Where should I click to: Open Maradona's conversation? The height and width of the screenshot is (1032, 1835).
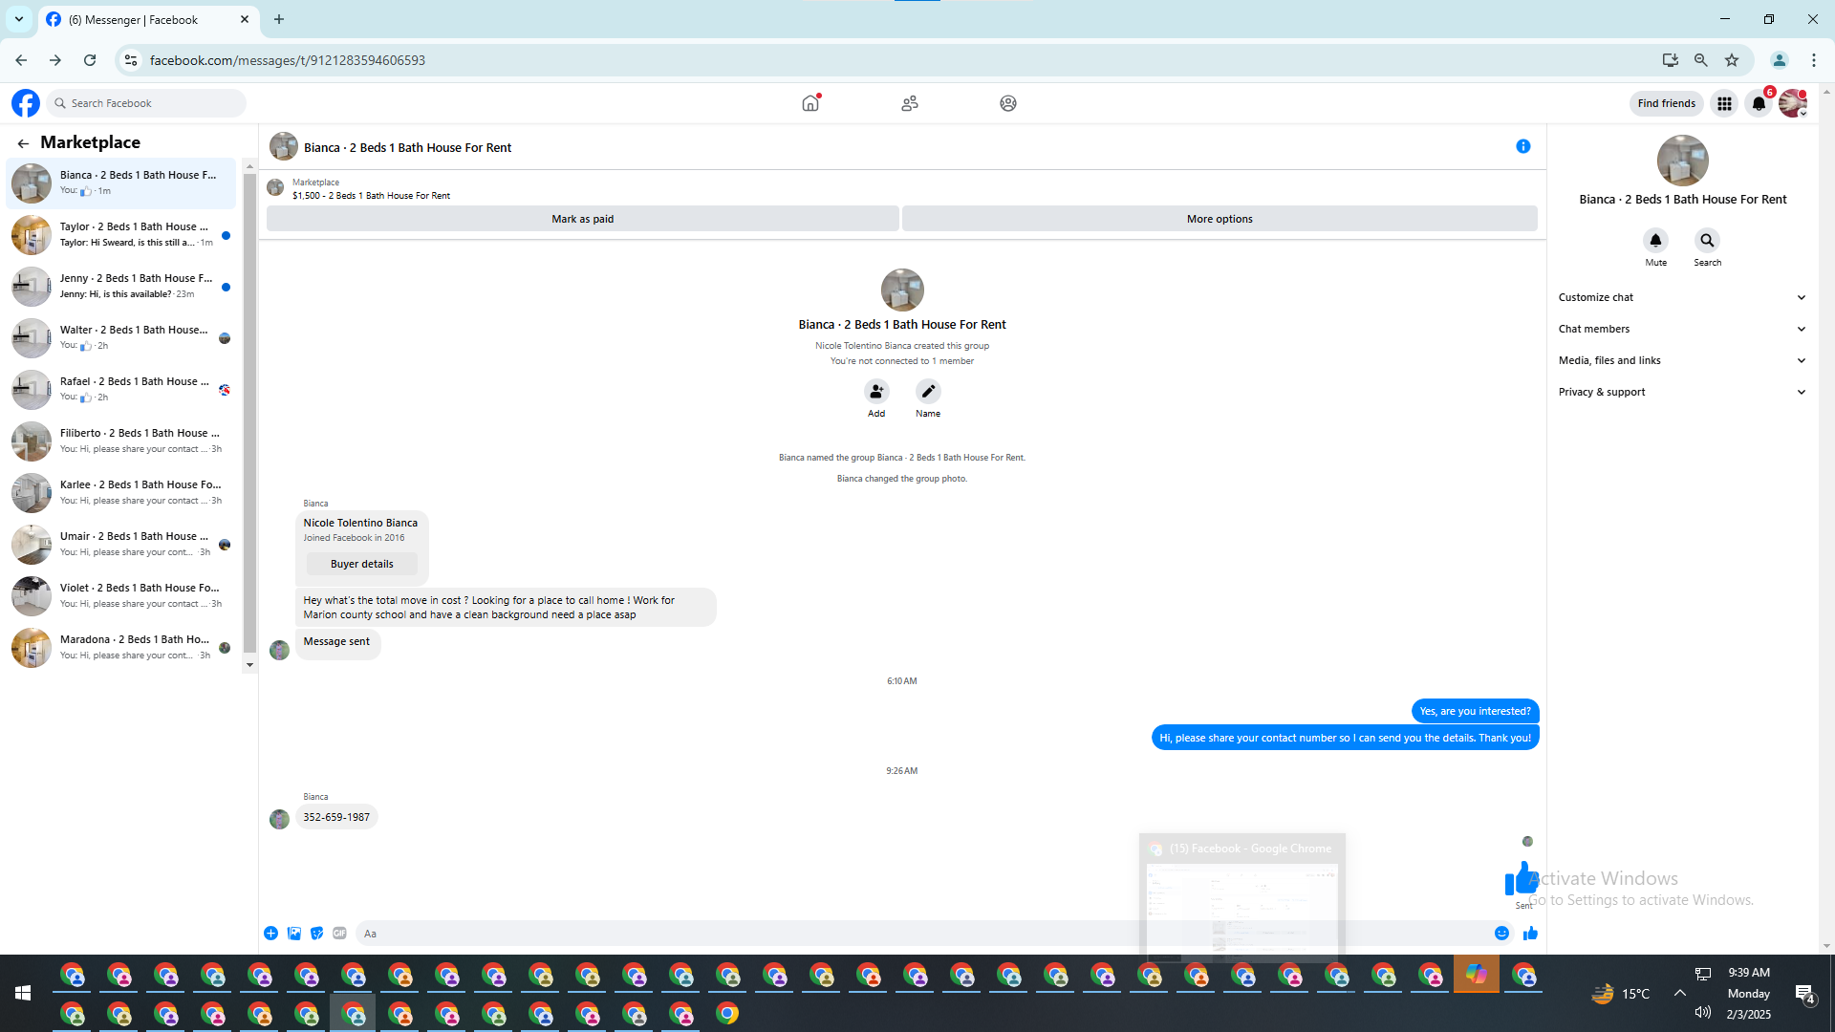(x=121, y=648)
